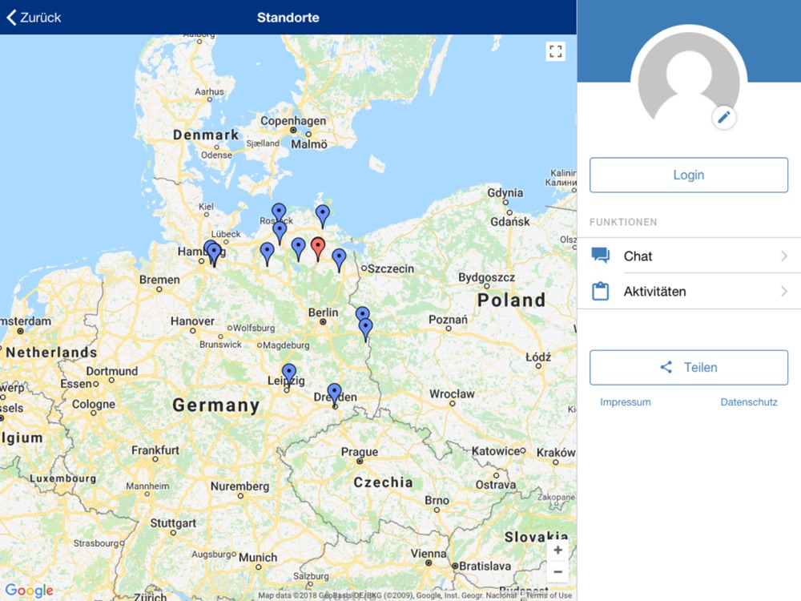The image size is (801, 601).
Task: Open the Impressum link
Action: [x=626, y=402]
